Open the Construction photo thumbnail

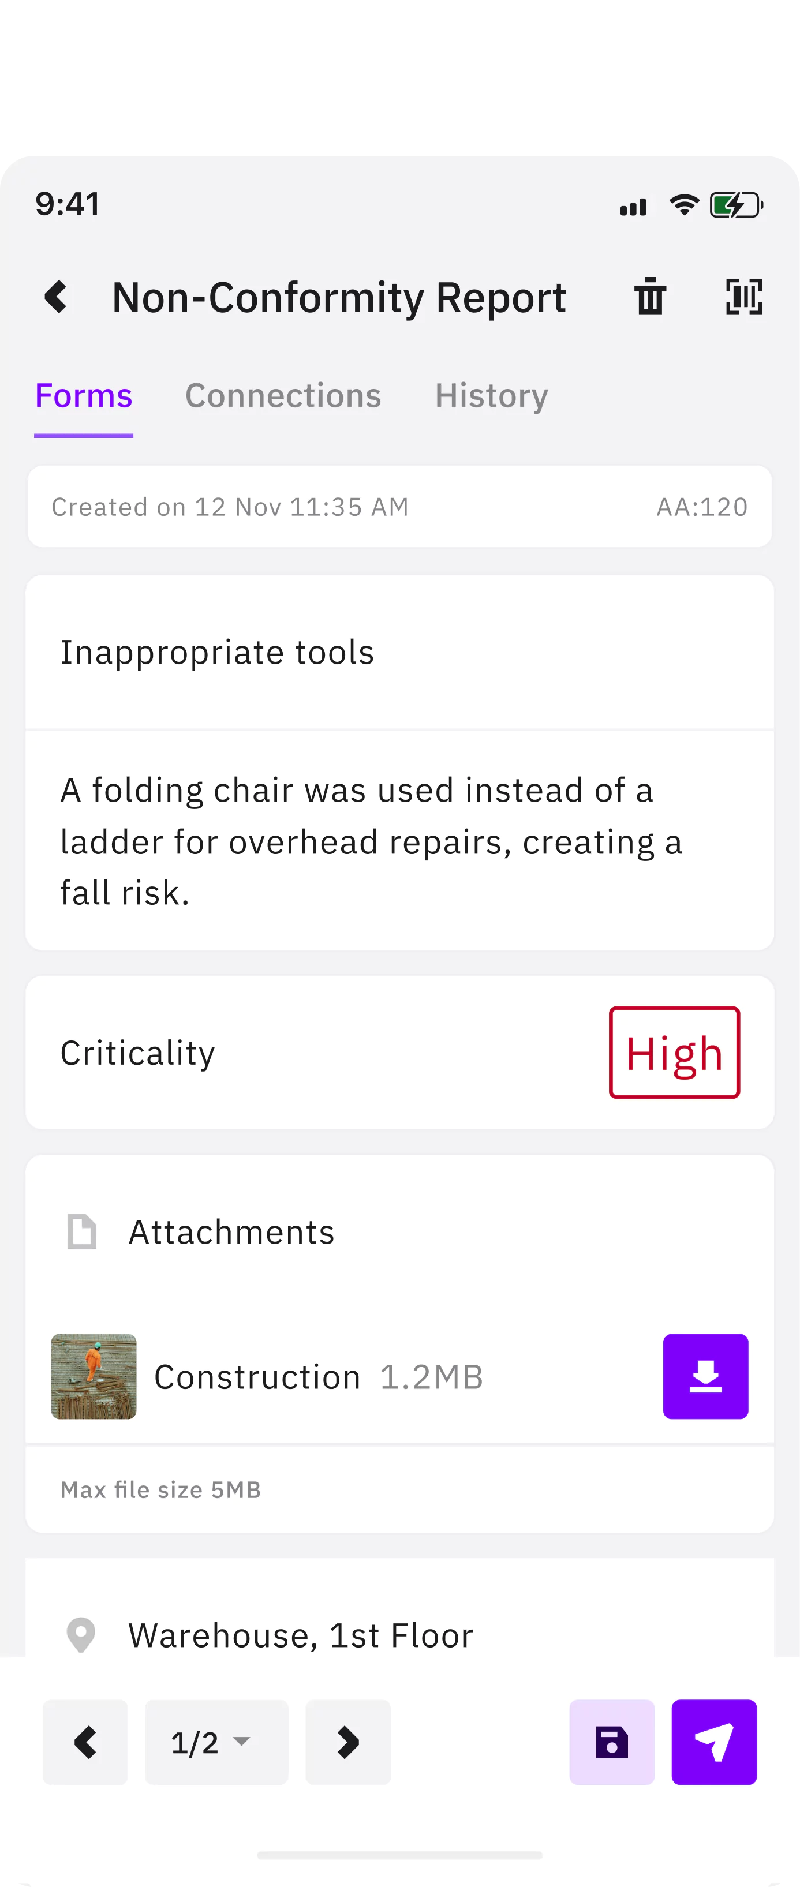pos(94,1376)
